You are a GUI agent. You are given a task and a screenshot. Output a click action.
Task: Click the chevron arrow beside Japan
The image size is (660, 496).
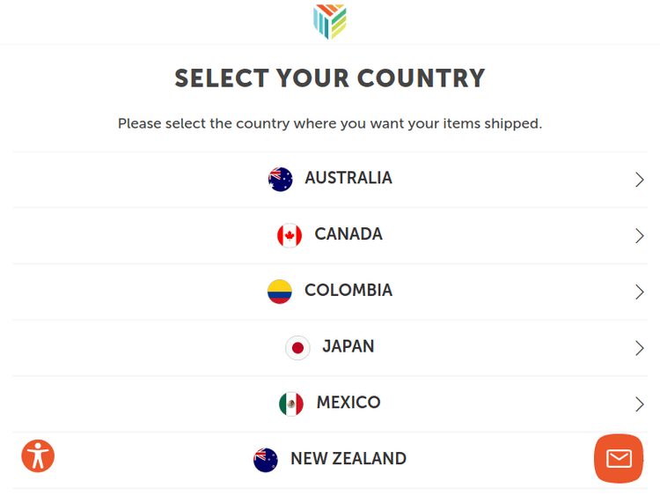640,348
